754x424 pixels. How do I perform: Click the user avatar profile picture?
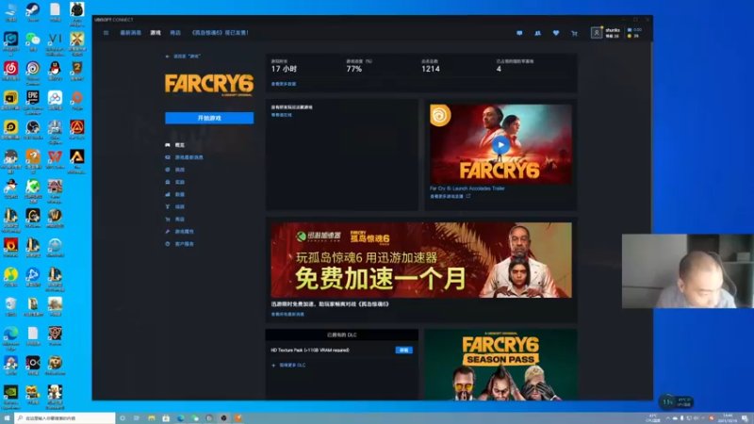[x=597, y=33]
